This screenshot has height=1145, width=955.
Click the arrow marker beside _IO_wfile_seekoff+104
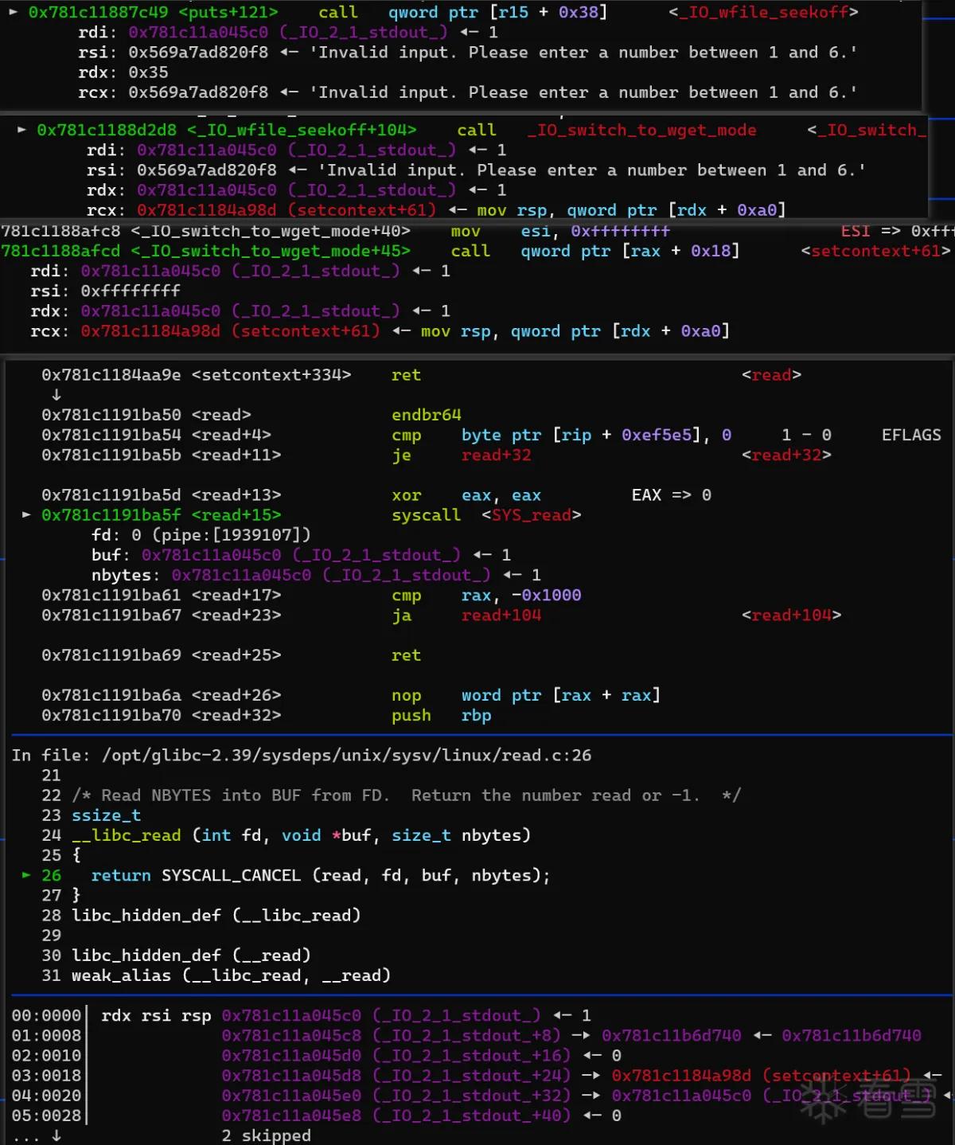(x=21, y=130)
